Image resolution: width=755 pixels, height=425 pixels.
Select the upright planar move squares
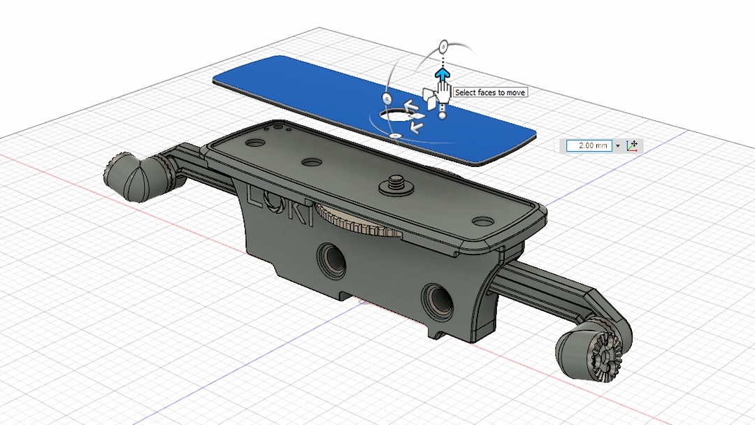click(429, 96)
